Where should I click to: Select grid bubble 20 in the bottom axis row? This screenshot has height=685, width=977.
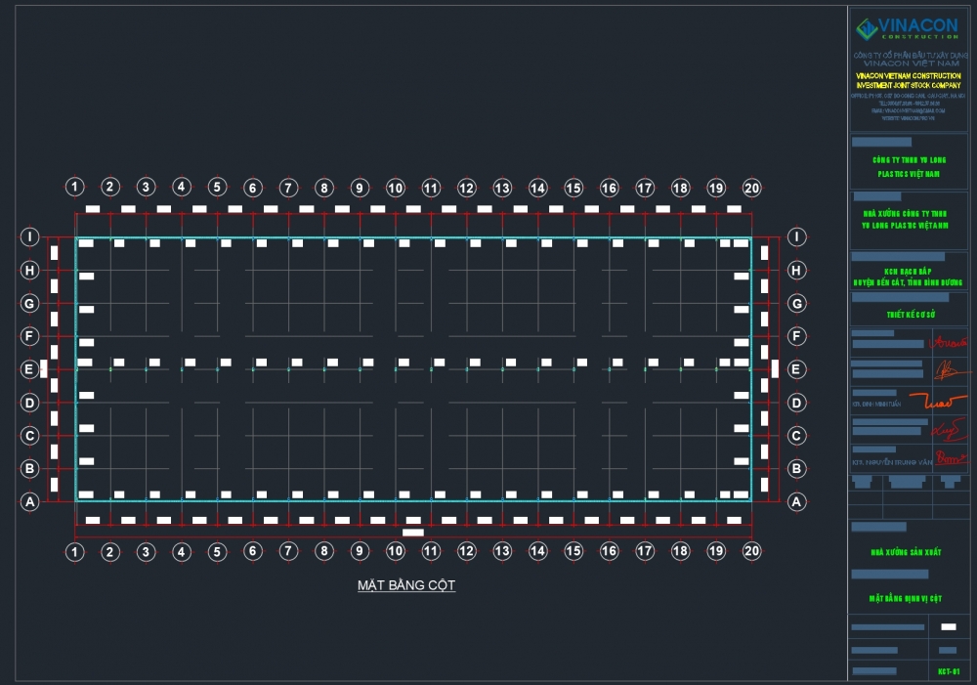(x=751, y=552)
